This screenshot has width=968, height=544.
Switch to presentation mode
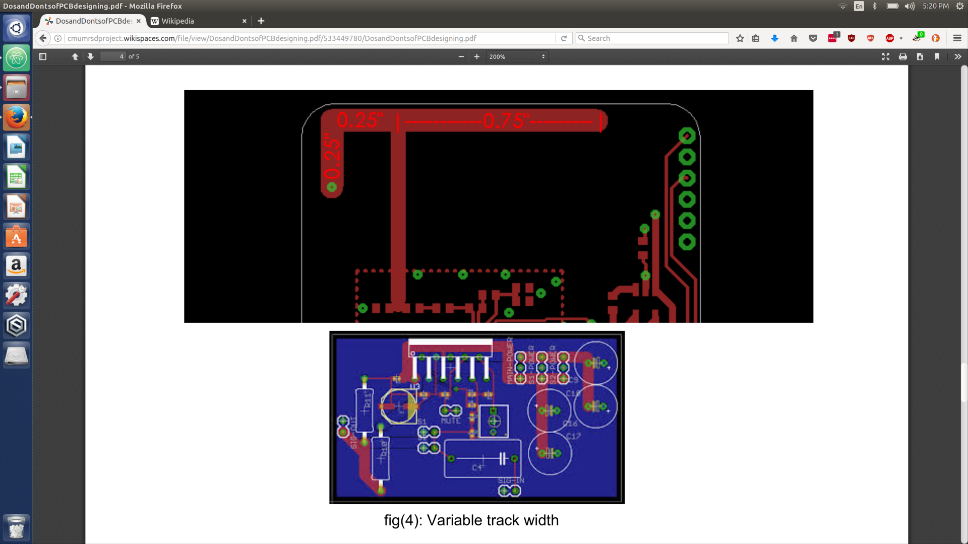pyautogui.click(x=886, y=56)
